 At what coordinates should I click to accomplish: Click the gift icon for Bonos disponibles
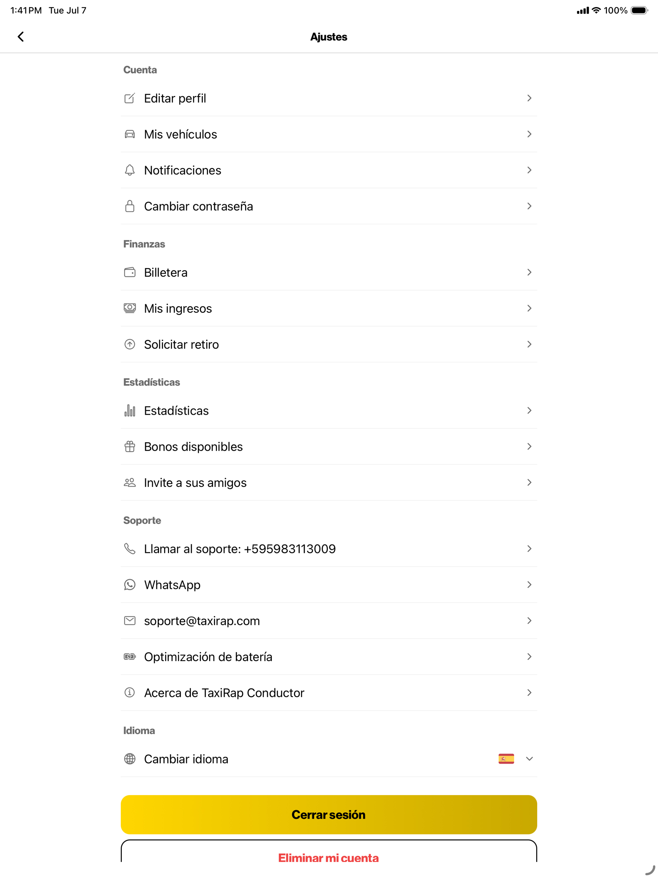tap(130, 447)
